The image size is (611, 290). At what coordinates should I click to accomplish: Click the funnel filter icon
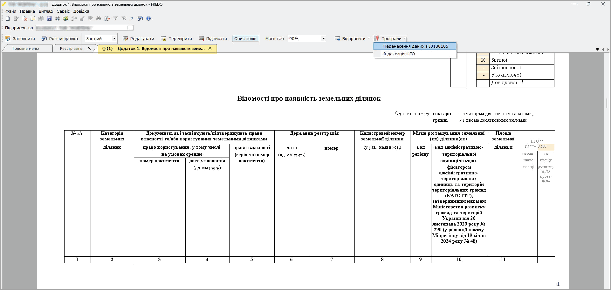[115, 19]
